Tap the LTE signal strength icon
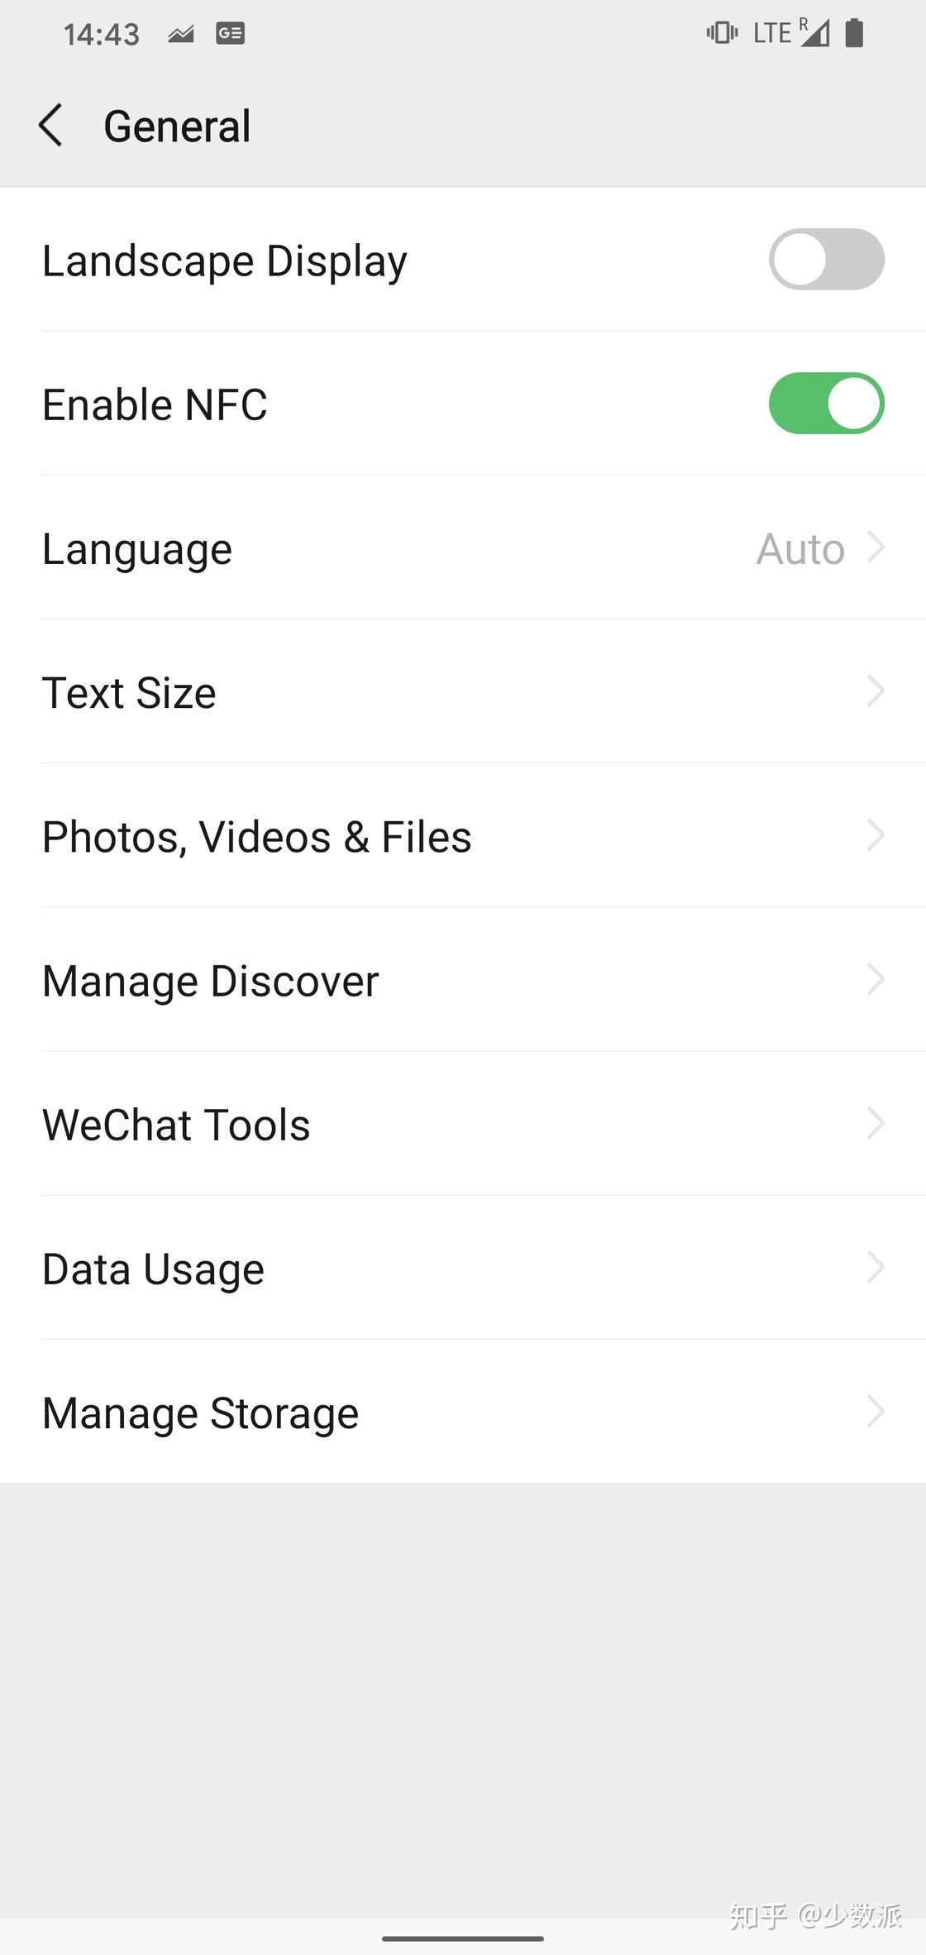This screenshot has height=1955, width=926. (814, 33)
